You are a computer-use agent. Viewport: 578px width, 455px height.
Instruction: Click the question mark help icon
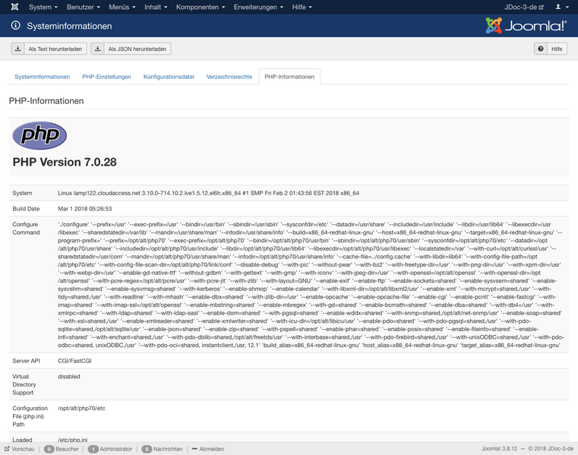(x=540, y=49)
